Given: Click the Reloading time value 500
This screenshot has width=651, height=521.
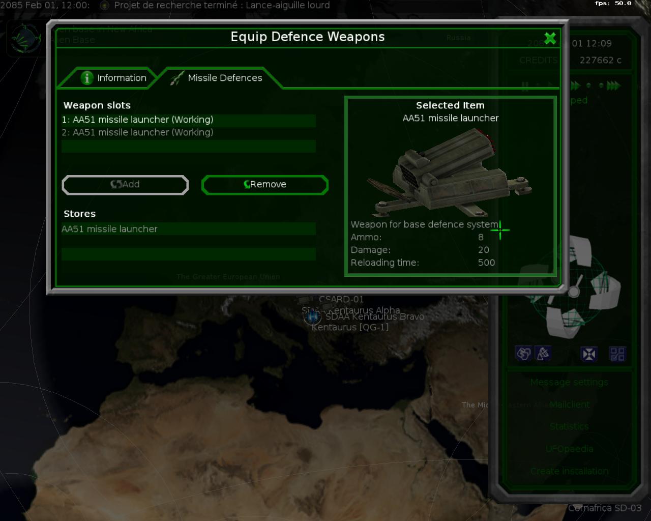Looking at the screenshot, I should click(x=486, y=263).
